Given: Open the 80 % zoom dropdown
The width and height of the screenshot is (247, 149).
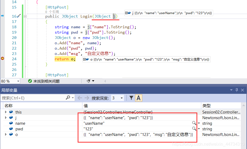Looking at the screenshot, I should click(18, 81).
